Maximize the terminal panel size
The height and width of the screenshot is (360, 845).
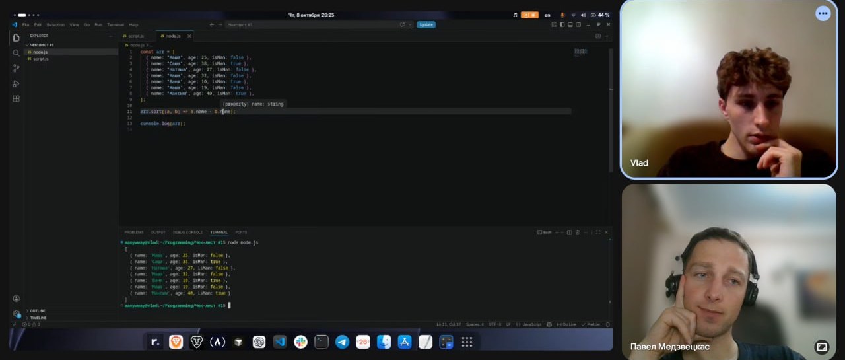click(x=598, y=232)
